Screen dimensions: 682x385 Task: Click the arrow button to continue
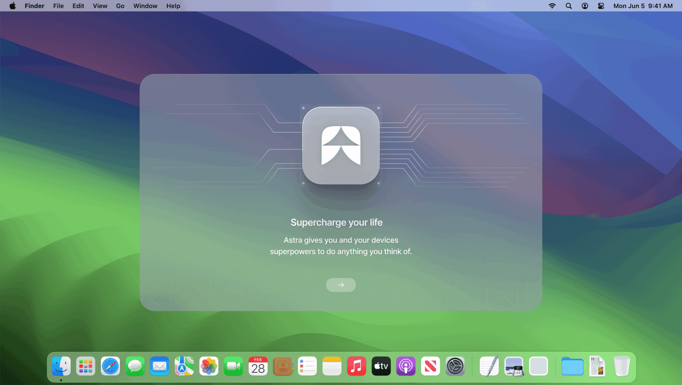(x=341, y=285)
